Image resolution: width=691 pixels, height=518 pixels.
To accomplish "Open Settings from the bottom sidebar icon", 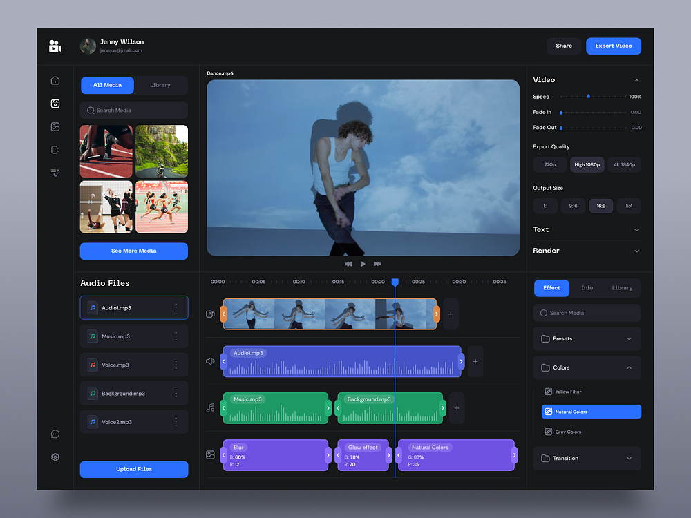I will pos(55,457).
